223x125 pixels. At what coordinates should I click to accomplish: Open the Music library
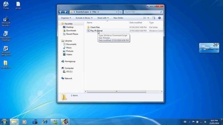pos(69,48)
